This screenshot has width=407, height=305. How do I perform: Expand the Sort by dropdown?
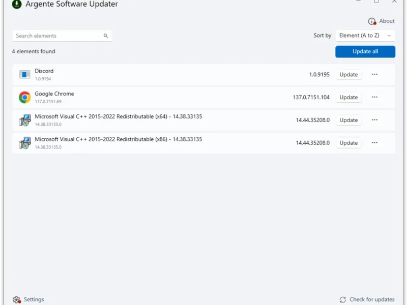(365, 36)
